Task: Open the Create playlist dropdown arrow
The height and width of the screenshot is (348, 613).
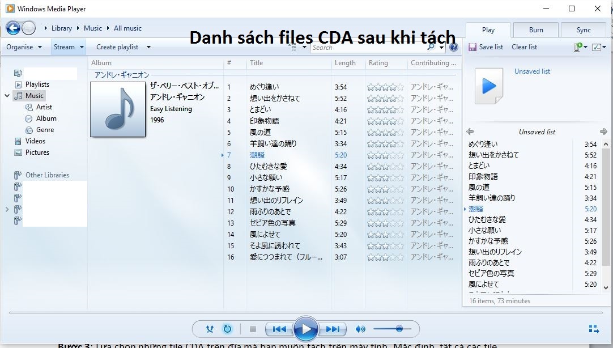Action: 148,47
